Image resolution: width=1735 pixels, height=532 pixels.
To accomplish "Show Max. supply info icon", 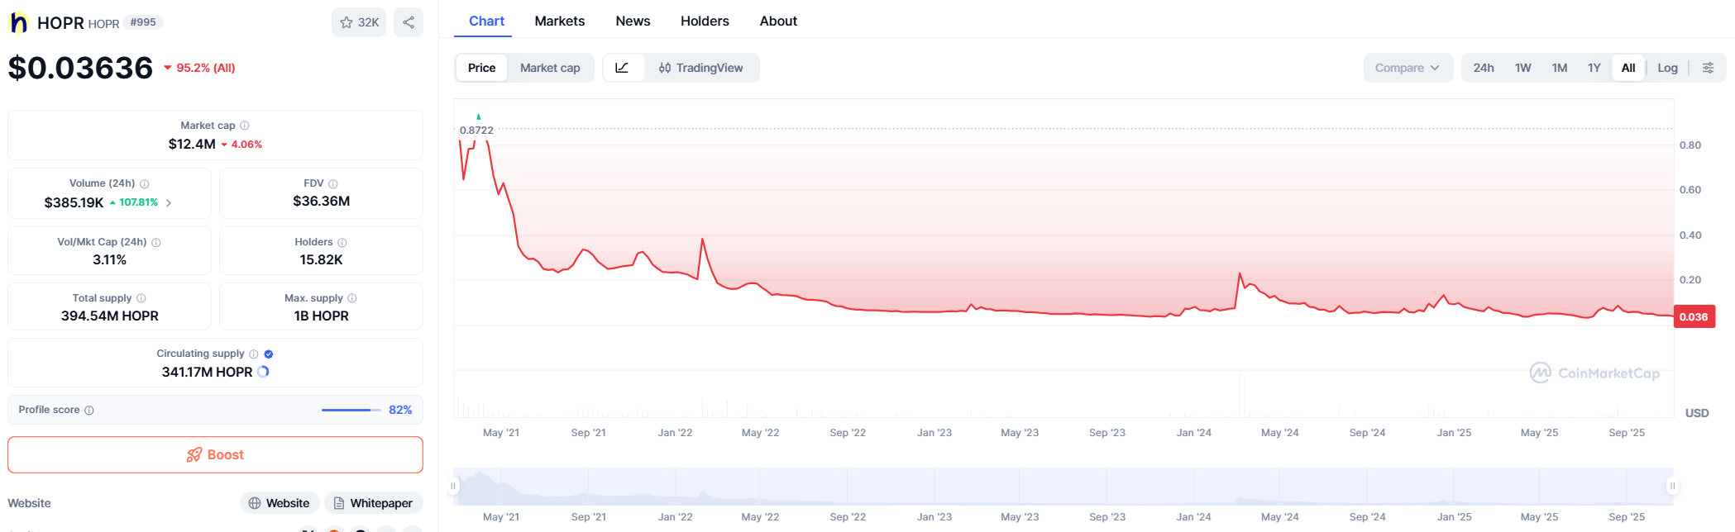I will coord(352,298).
